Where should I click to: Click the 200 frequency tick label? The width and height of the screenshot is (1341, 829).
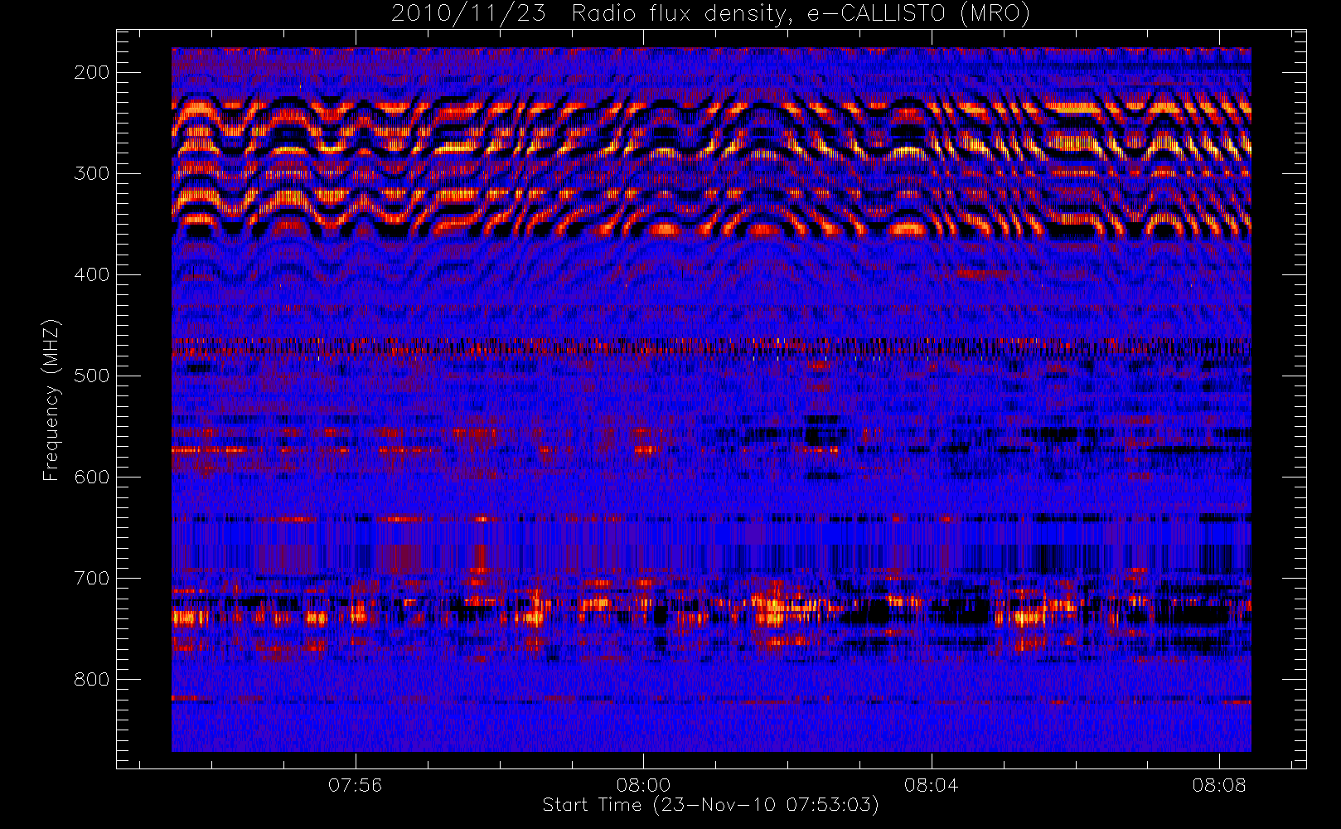coord(91,72)
